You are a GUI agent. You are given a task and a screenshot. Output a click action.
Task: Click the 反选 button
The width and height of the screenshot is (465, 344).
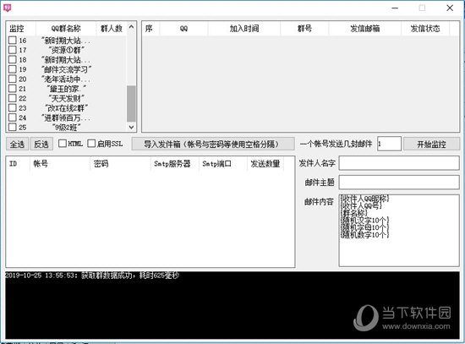(41, 145)
